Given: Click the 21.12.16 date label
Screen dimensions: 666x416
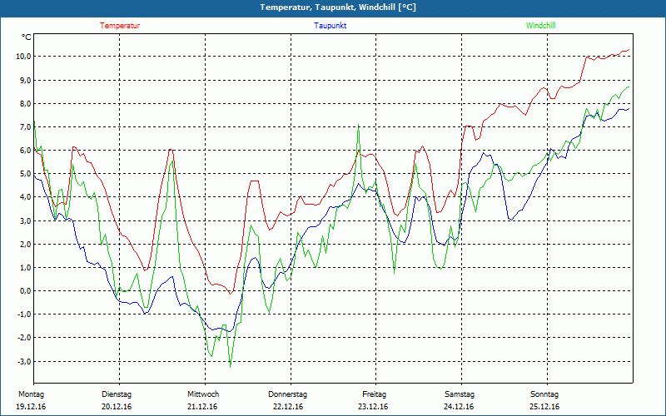Looking at the screenshot, I should (x=202, y=407).
